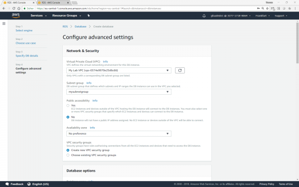This screenshot has height=187, width=299.
Task: Bookmark this page with the star
Action: pos(267,8)
